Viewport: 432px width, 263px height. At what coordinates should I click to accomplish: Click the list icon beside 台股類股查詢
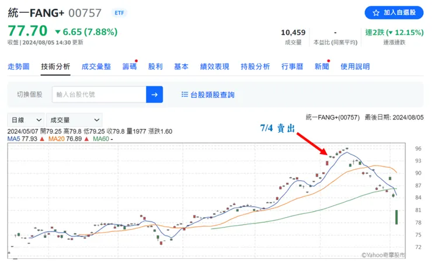point(184,94)
